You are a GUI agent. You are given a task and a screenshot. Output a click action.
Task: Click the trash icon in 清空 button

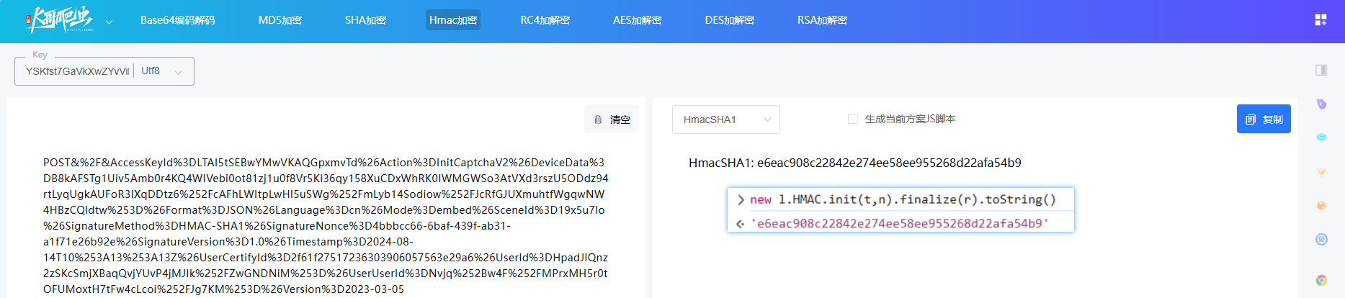pos(598,119)
